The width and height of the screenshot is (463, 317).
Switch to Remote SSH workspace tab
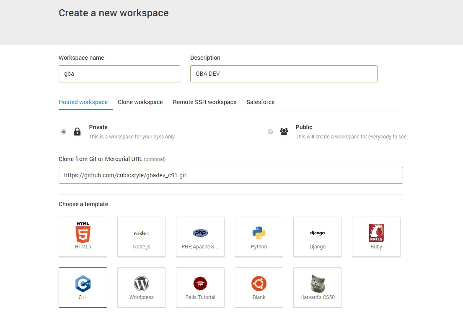[204, 102]
